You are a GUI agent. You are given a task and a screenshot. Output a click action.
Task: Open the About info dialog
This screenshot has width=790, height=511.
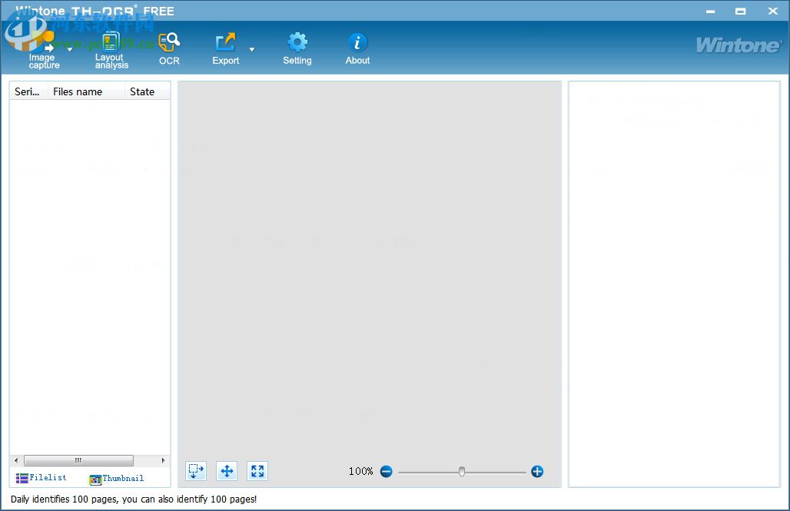357,49
